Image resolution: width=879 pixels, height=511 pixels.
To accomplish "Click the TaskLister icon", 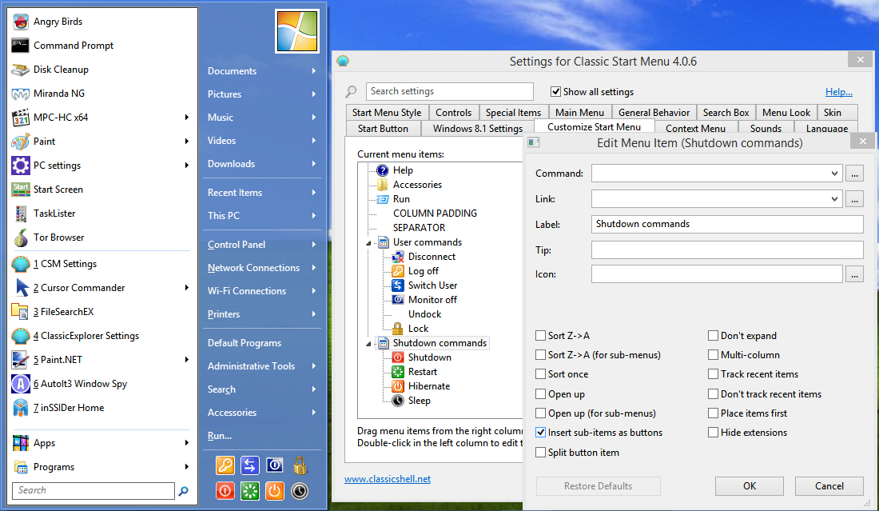I will pyautogui.click(x=21, y=214).
